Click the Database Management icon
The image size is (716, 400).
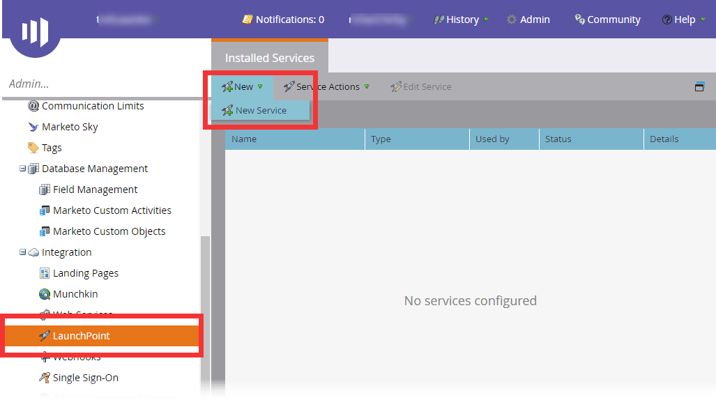(x=33, y=169)
